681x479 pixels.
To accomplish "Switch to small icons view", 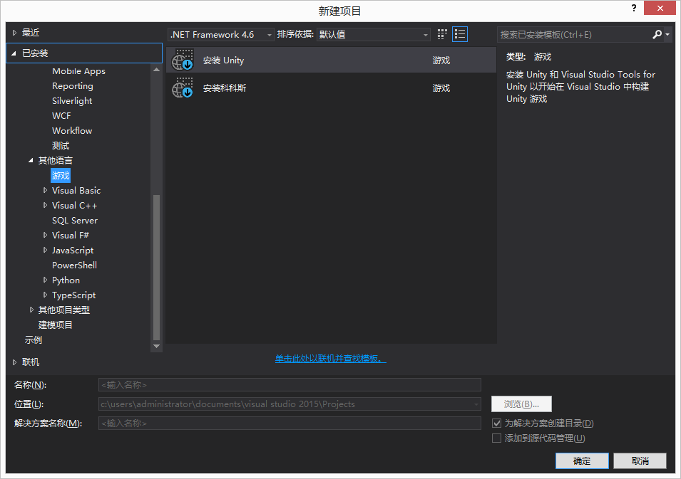I will pyautogui.click(x=442, y=34).
